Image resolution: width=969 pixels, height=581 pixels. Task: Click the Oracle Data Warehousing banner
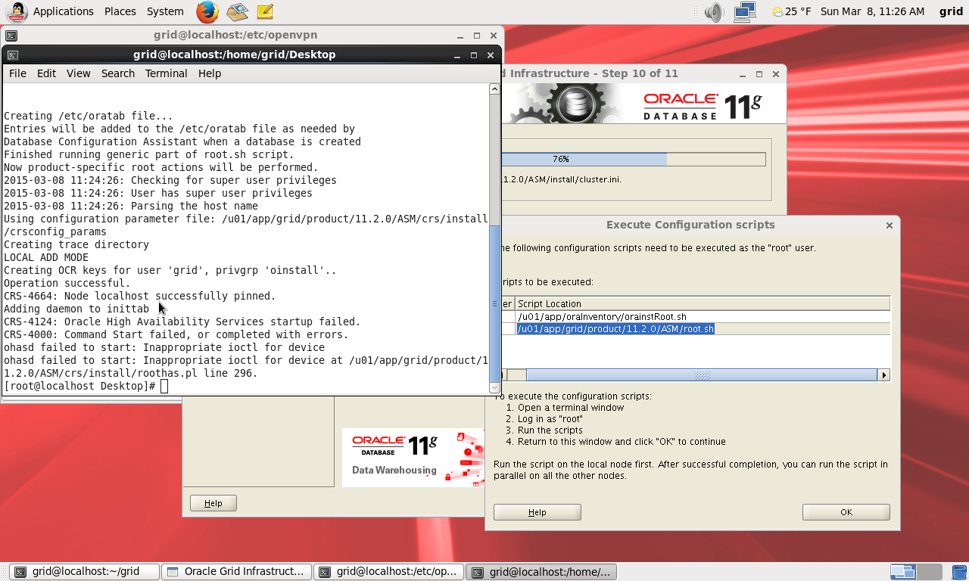pos(413,458)
